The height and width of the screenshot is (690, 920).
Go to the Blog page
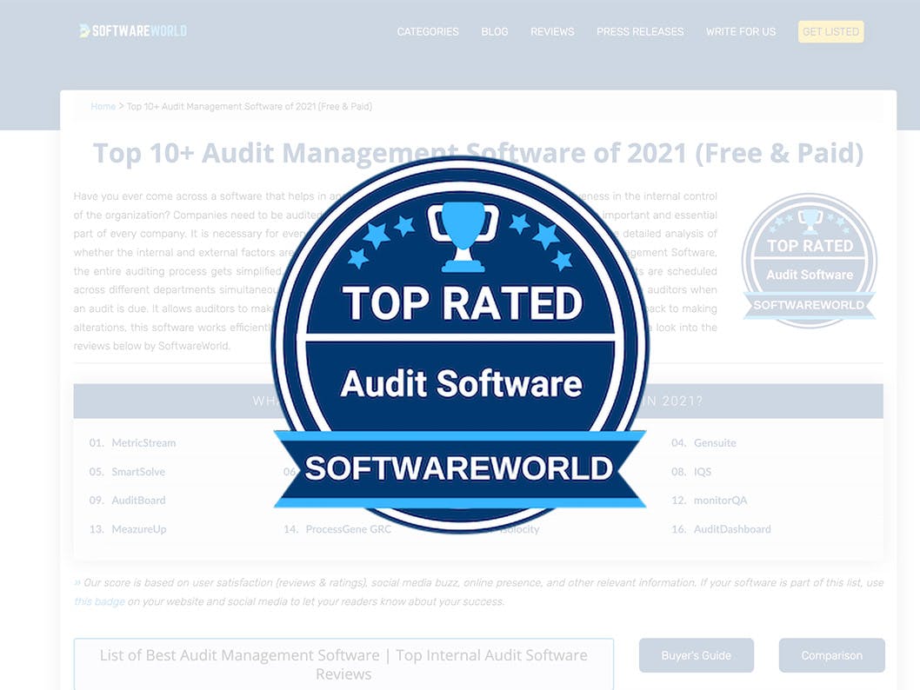(x=495, y=31)
